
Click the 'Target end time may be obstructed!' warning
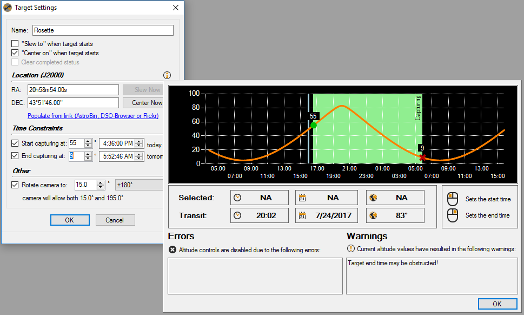[x=393, y=263]
